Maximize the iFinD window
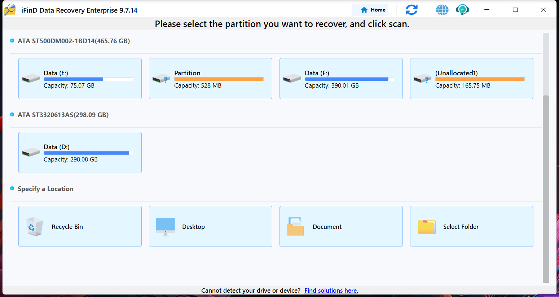The width and height of the screenshot is (559, 297). click(x=515, y=10)
